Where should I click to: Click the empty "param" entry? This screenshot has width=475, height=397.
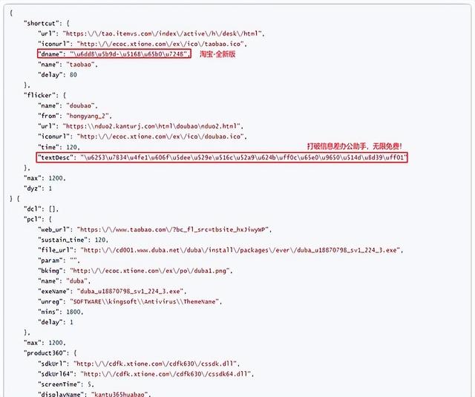click(59, 260)
